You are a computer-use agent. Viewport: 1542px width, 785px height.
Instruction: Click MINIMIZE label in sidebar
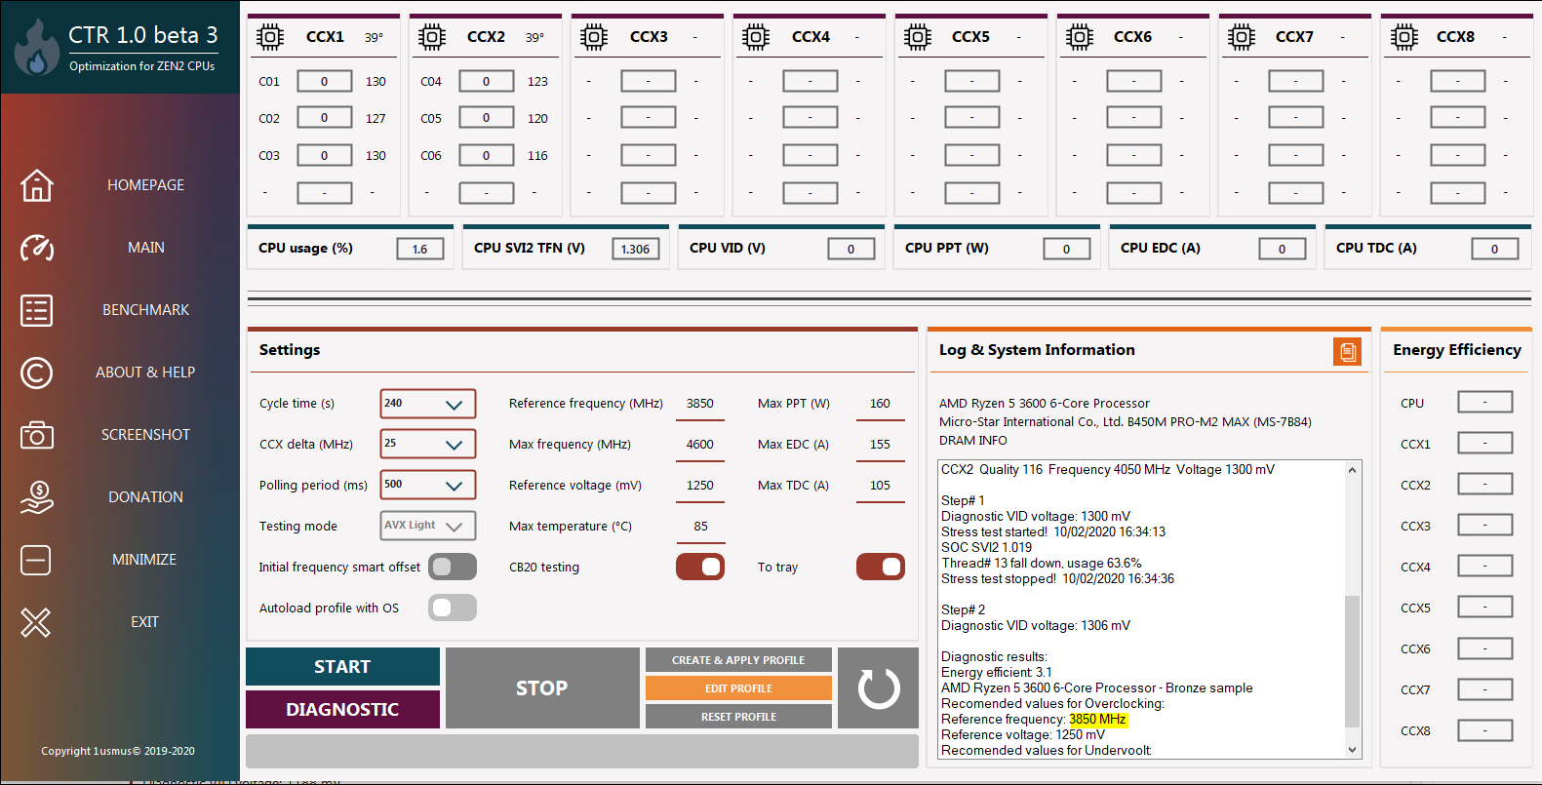(144, 560)
